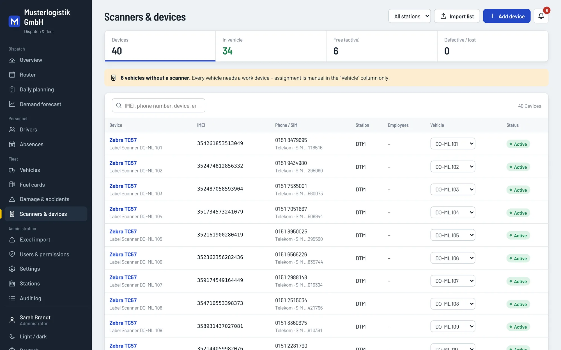The width and height of the screenshot is (561, 350).
Task: Open vehicle dropdown DO-ML 102
Action: [x=453, y=167]
